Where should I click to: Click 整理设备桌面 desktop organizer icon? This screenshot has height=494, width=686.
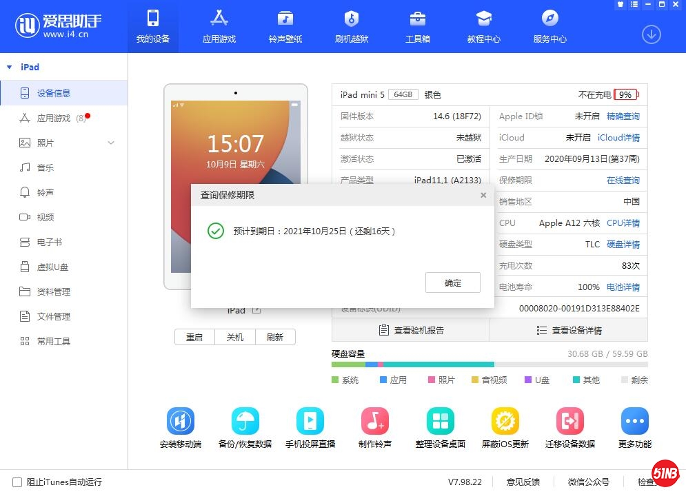point(440,421)
